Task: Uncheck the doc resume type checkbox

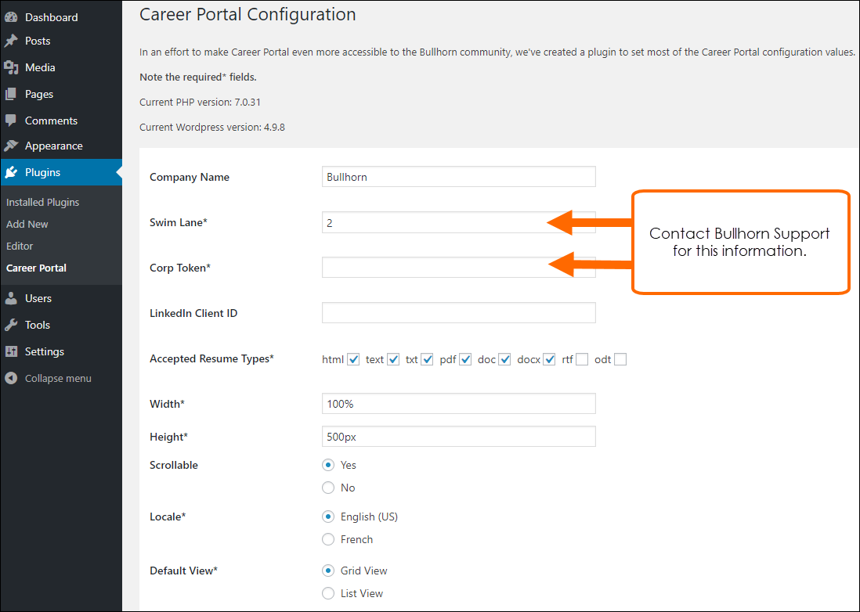Action: click(x=505, y=359)
